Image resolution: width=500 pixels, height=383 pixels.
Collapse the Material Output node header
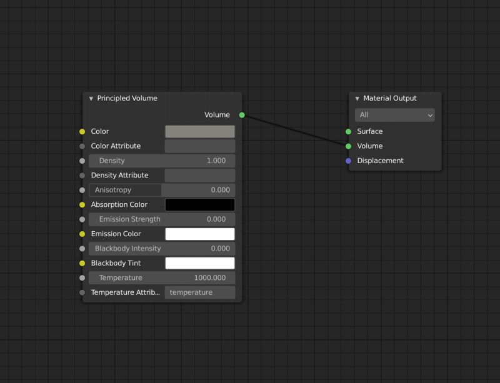(356, 98)
